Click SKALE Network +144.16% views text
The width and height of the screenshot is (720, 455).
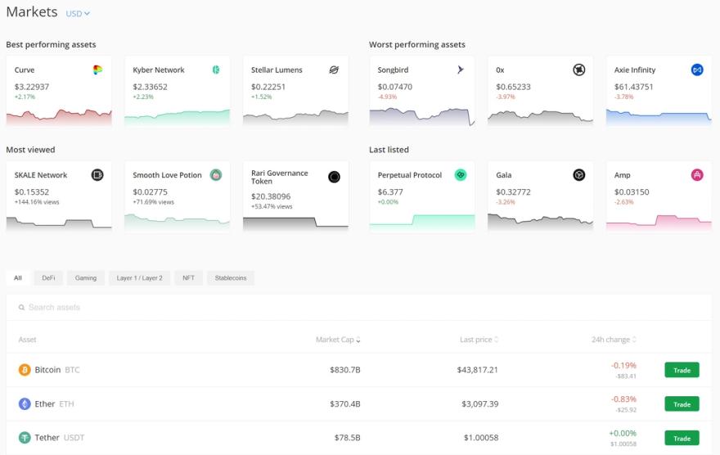37,202
